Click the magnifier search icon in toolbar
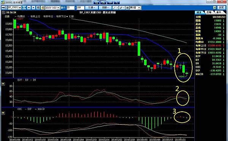This screenshot has width=228, height=141. (24, 8)
